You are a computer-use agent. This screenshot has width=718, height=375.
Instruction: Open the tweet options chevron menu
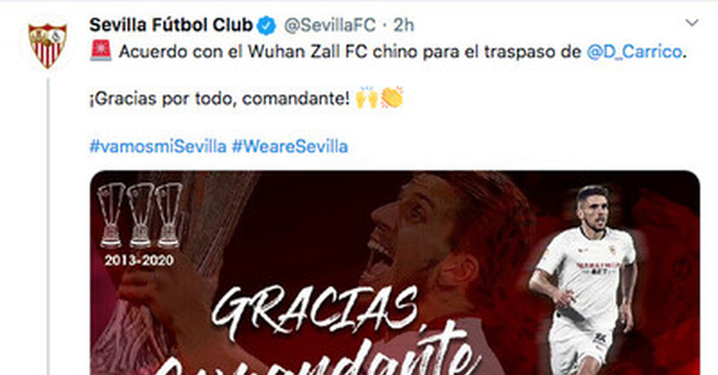pyautogui.click(x=692, y=23)
